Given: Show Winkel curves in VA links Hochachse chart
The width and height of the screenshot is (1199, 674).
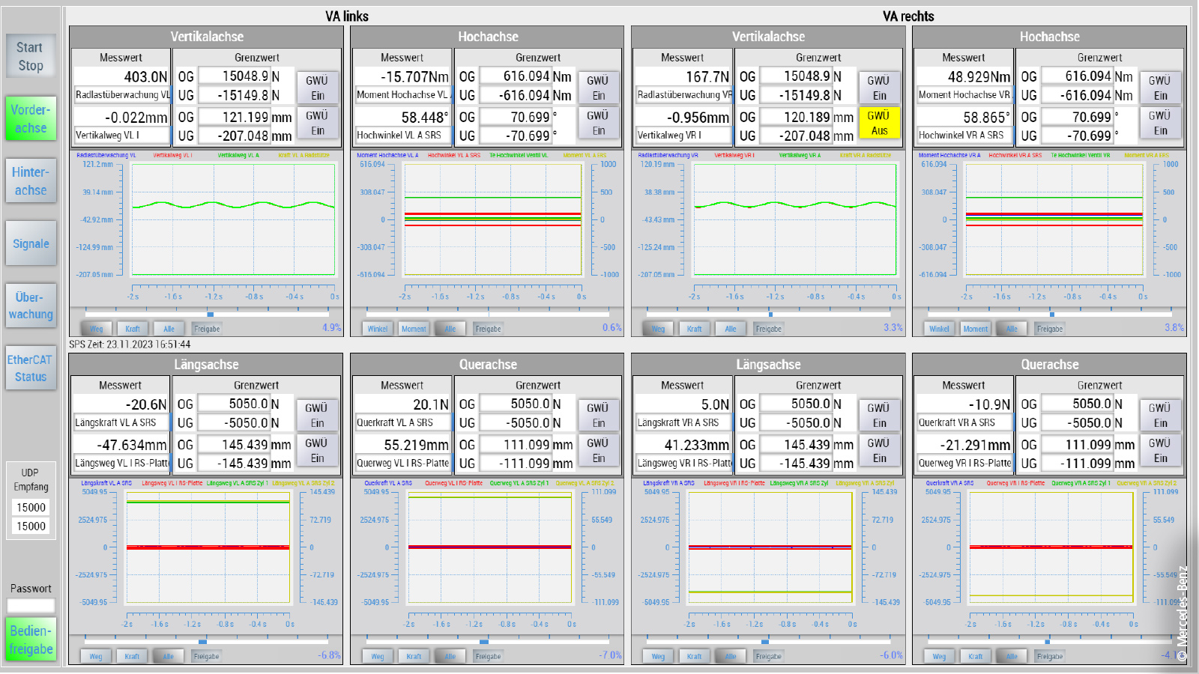Looking at the screenshot, I should [x=378, y=329].
